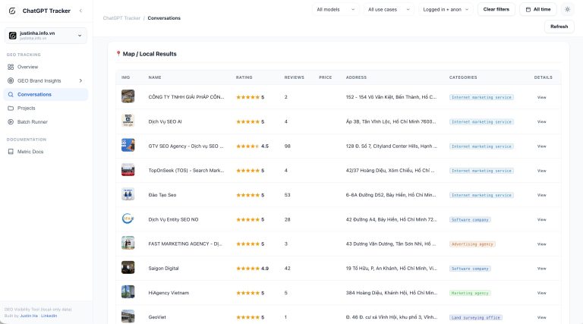Screen dimensions: 583x324
Task: Click the address 42 Đường A4, Bảy Hiền
Action: point(391,219)
